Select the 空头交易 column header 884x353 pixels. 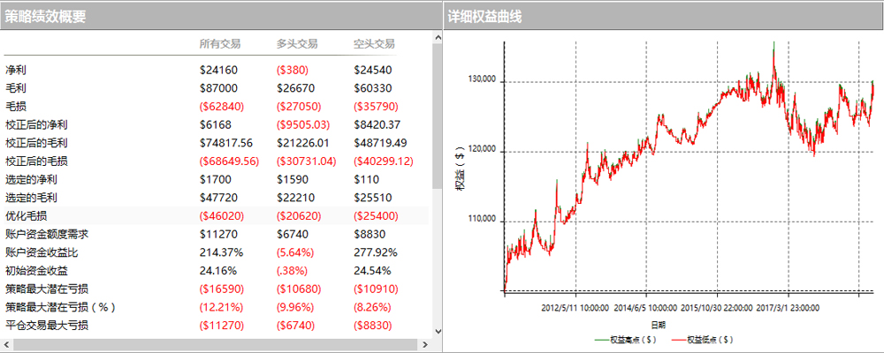pos(373,44)
